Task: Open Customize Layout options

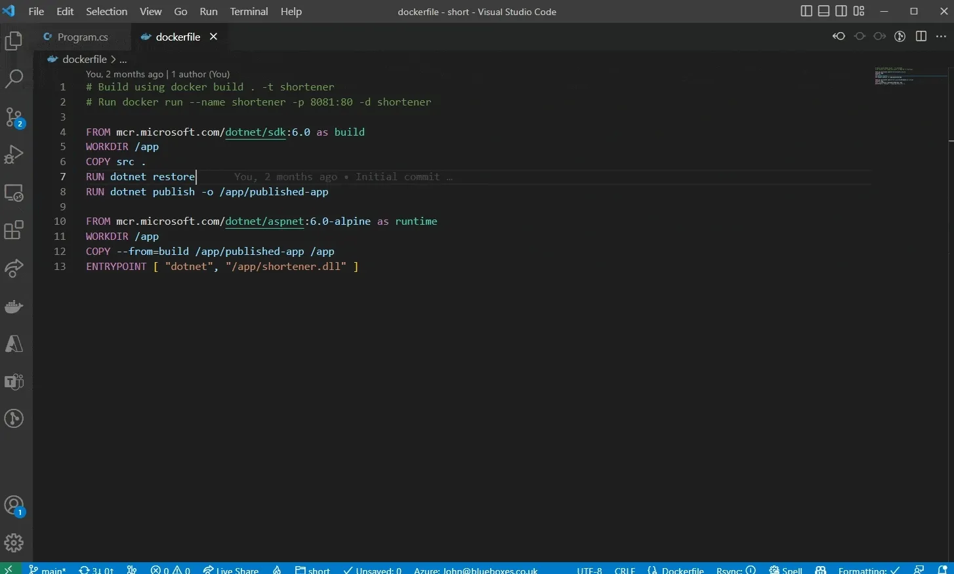Action: (x=859, y=11)
